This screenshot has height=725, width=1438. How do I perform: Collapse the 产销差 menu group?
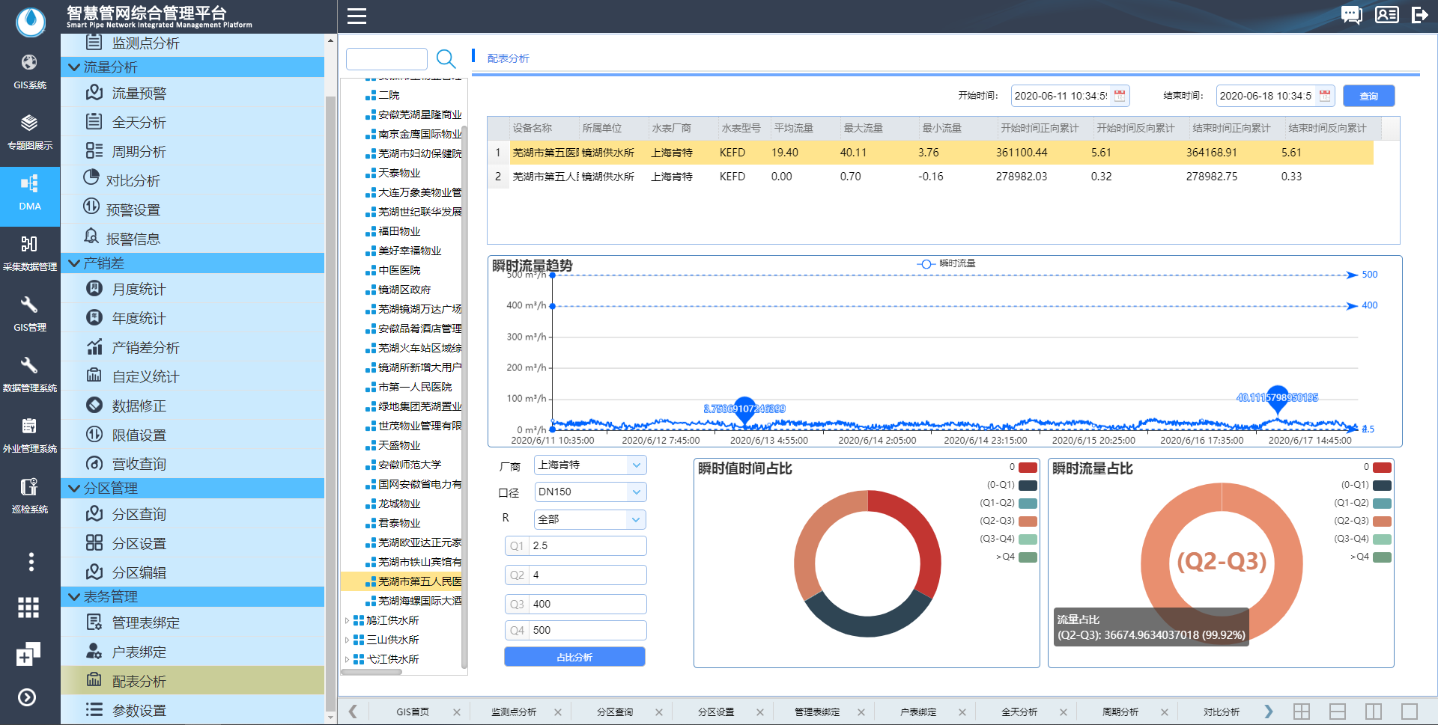pyautogui.click(x=192, y=263)
